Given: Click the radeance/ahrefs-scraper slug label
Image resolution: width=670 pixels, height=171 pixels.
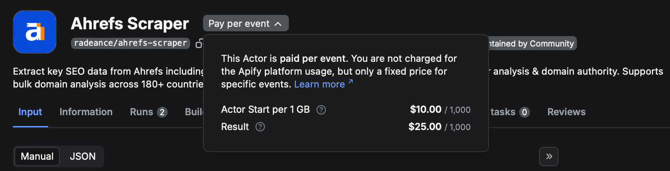Looking at the screenshot, I should coord(130,43).
